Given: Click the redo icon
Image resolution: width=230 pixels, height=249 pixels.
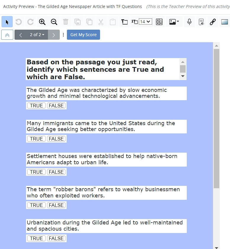Looking at the screenshot, I should point(30,22).
